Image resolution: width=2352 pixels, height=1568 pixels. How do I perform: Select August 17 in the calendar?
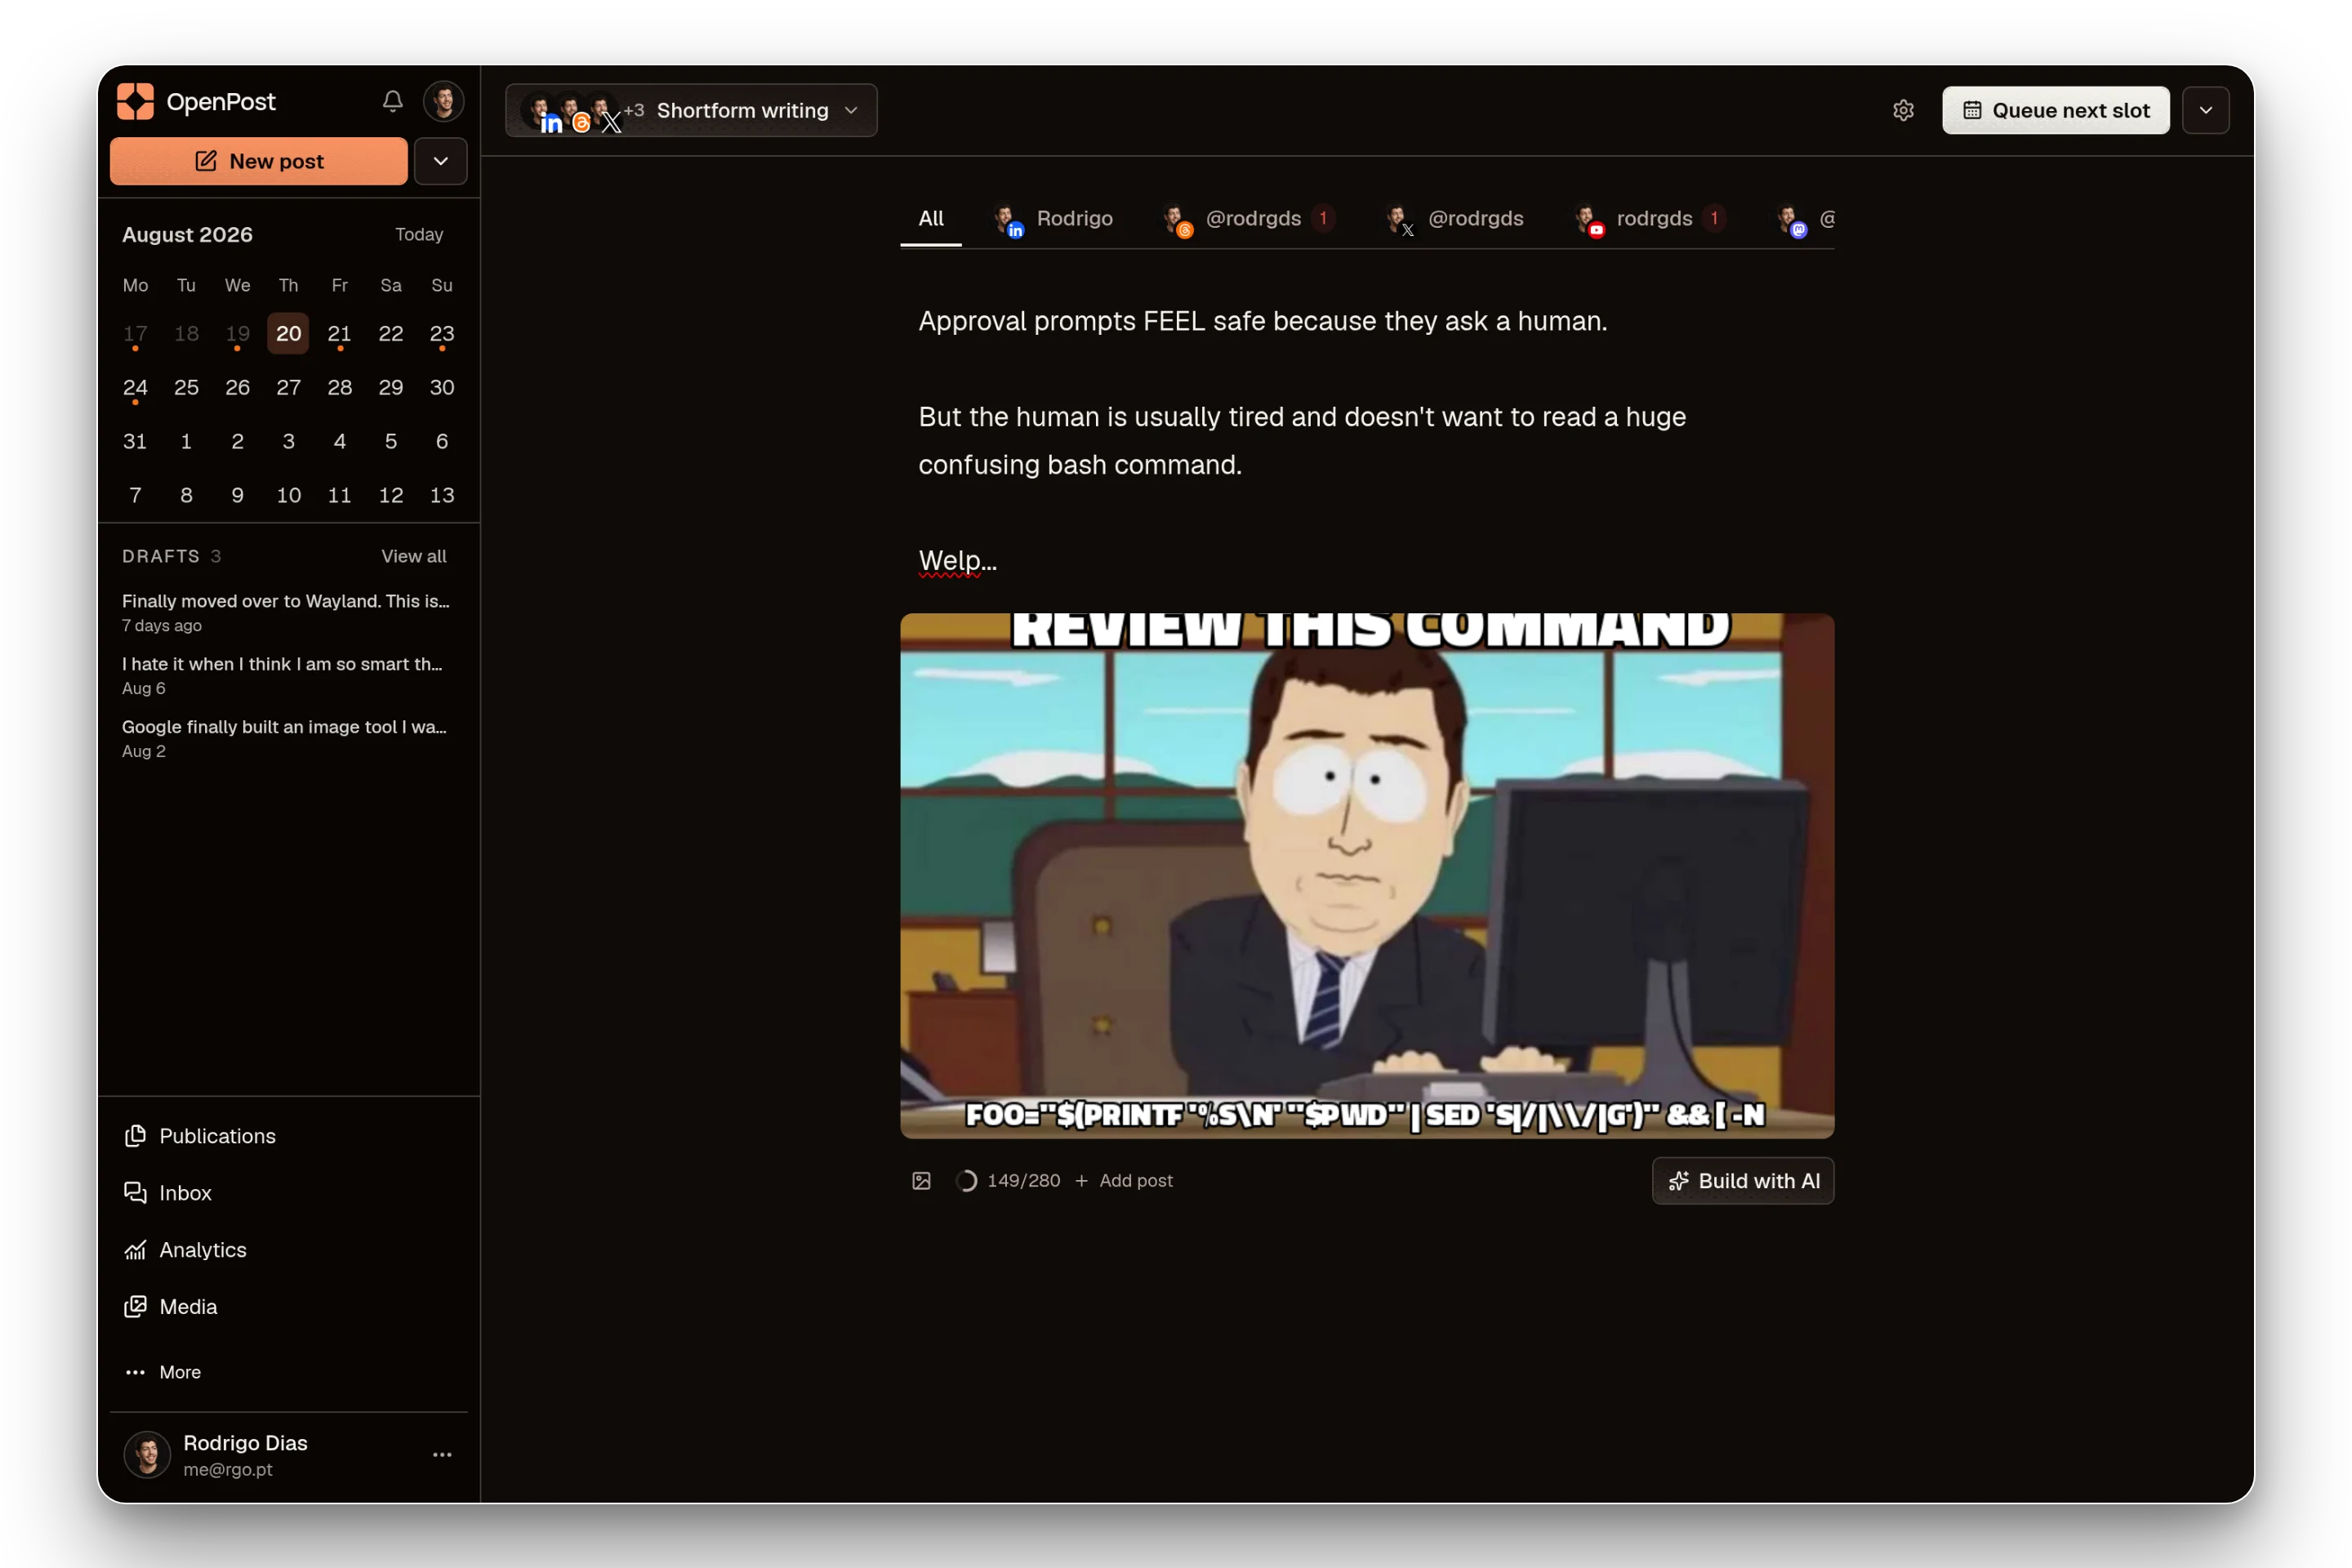(135, 333)
